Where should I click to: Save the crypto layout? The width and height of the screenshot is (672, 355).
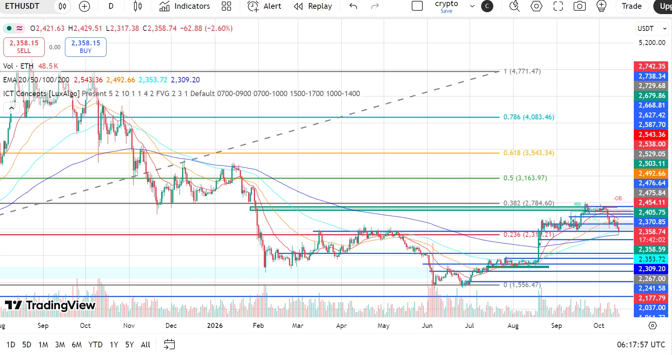click(446, 11)
